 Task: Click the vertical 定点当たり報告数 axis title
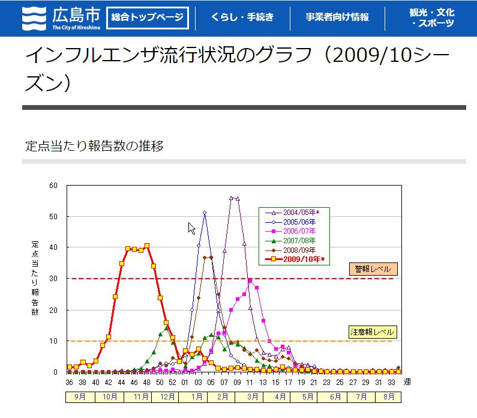(35, 278)
